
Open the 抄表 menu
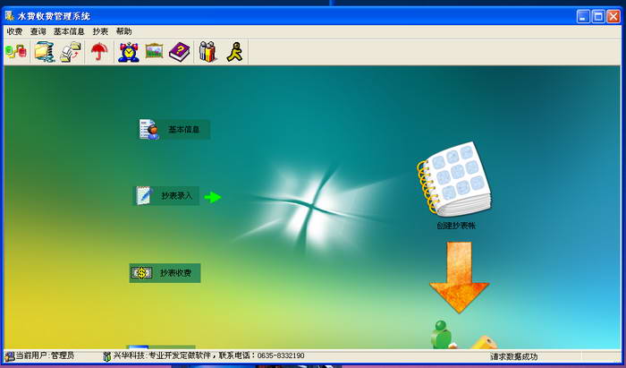[x=100, y=31]
